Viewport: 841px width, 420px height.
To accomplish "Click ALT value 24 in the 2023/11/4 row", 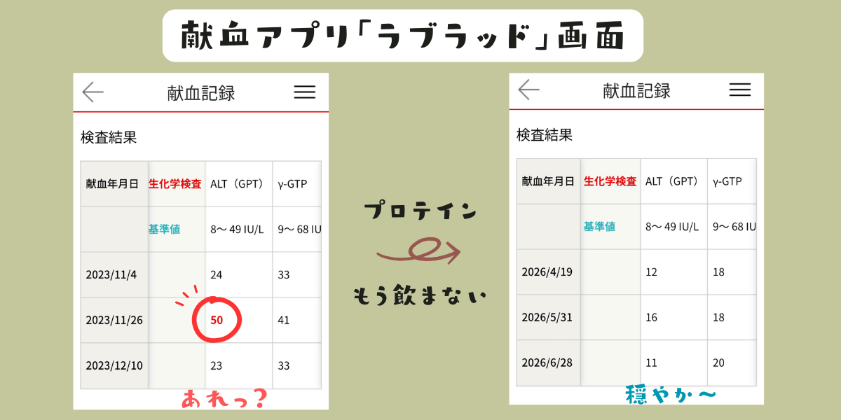I will point(217,274).
